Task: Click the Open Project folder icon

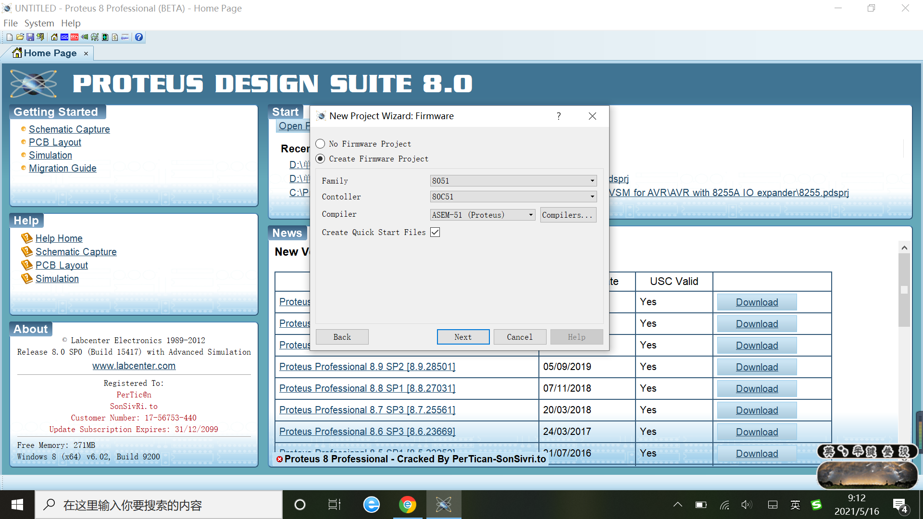Action: tap(20, 37)
